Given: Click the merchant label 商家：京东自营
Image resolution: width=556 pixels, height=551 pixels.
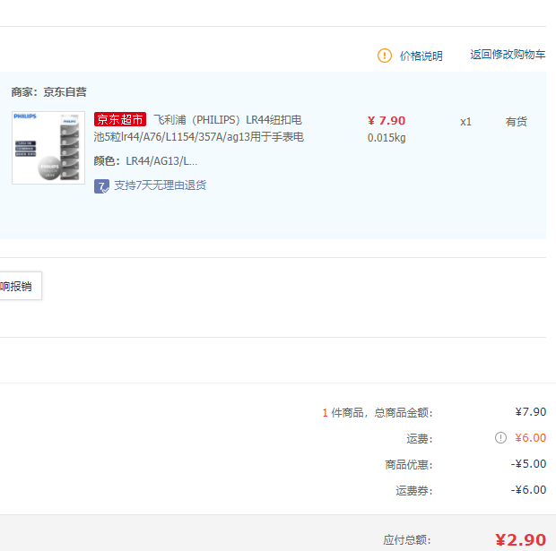Looking at the screenshot, I should [x=48, y=92].
